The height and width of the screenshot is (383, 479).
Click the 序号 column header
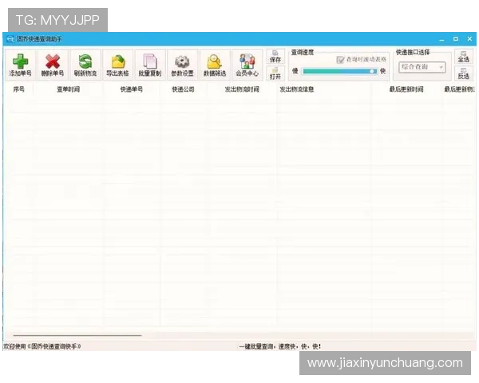pyautogui.click(x=18, y=89)
